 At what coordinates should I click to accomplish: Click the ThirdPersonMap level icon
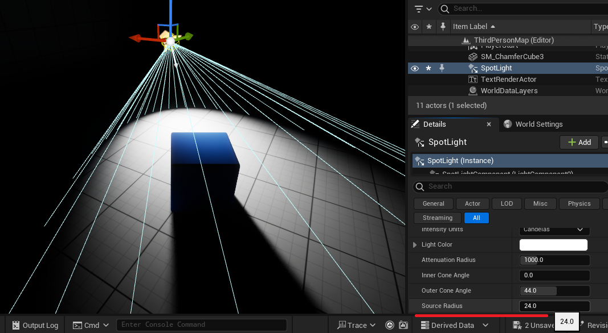pyautogui.click(x=466, y=40)
